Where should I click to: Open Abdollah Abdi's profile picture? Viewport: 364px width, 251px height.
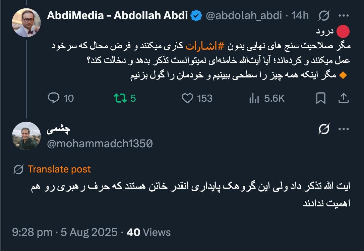click(26, 22)
